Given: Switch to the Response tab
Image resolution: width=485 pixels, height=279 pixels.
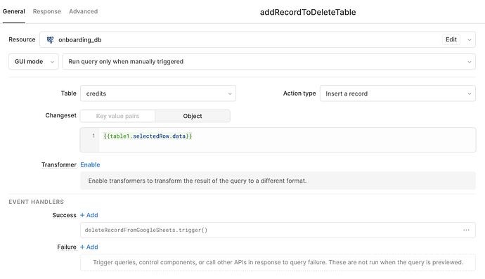Looking at the screenshot, I should (x=47, y=11).
